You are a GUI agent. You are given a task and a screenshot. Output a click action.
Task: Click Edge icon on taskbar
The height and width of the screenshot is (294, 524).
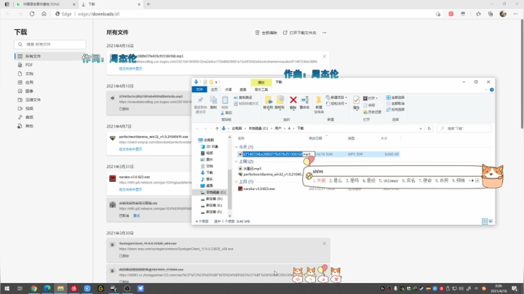point(47,288)
